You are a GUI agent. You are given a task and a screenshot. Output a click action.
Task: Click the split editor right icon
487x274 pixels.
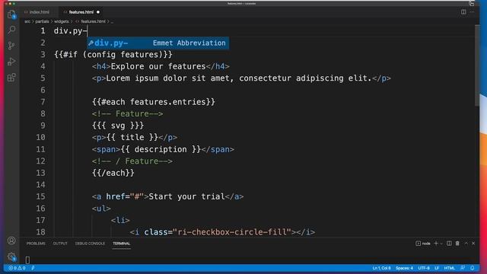pyautogui.click(x=463, y=12)
